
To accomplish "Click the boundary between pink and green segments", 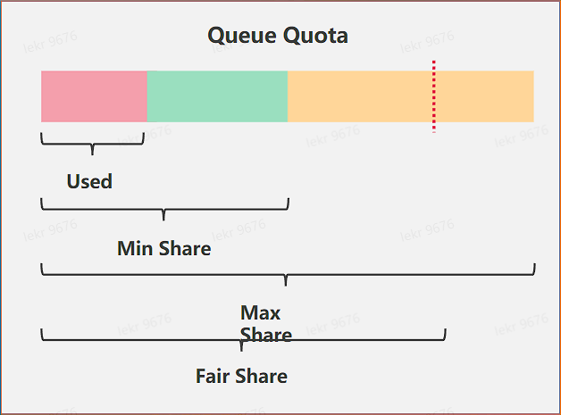I will (x=147, y=95).
